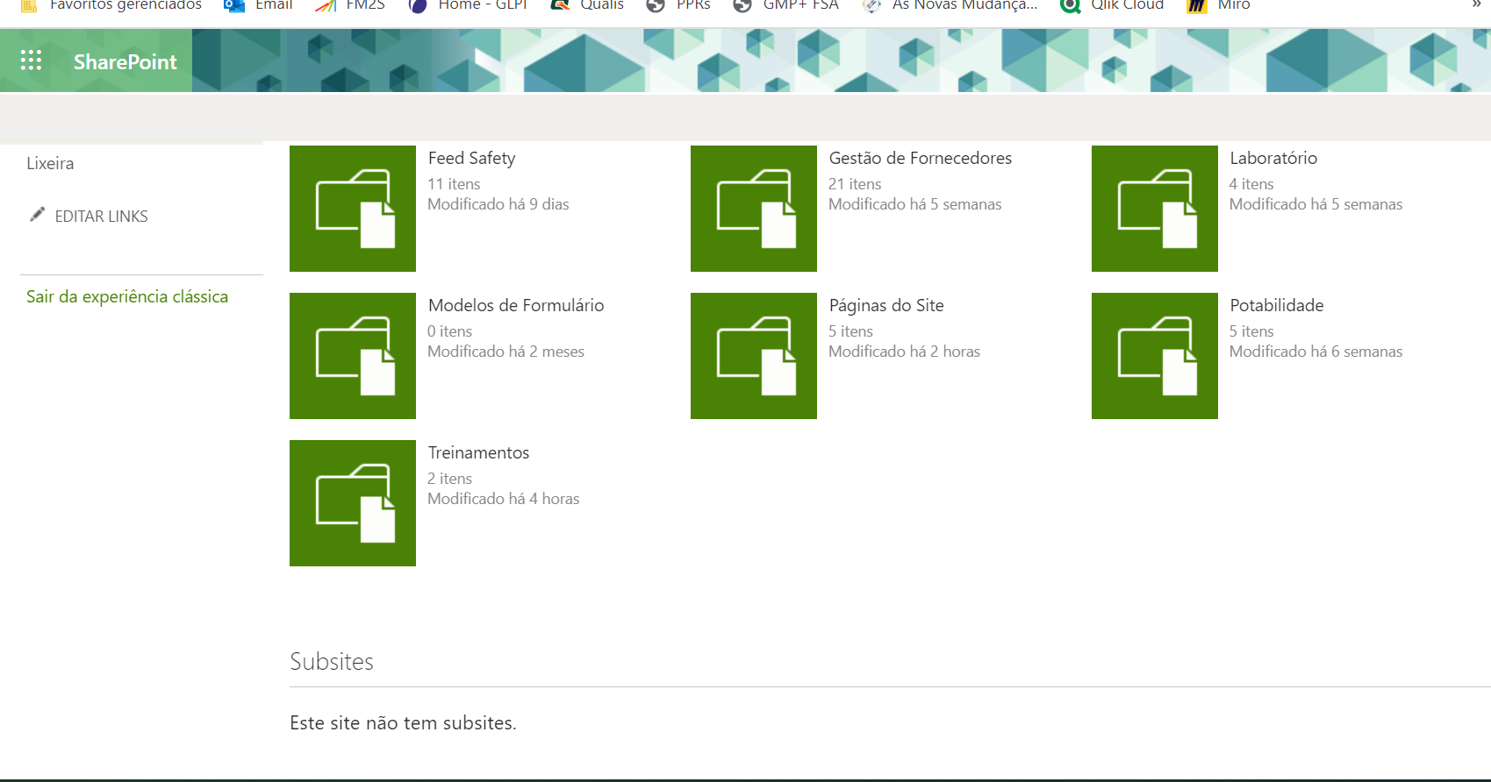Click the Laboratório library icon

[x=1155, y=209]
